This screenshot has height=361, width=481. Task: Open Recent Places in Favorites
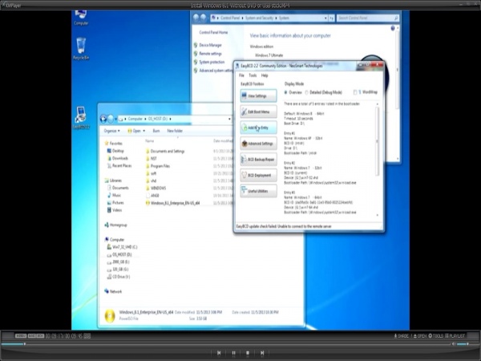coord(119,166)
